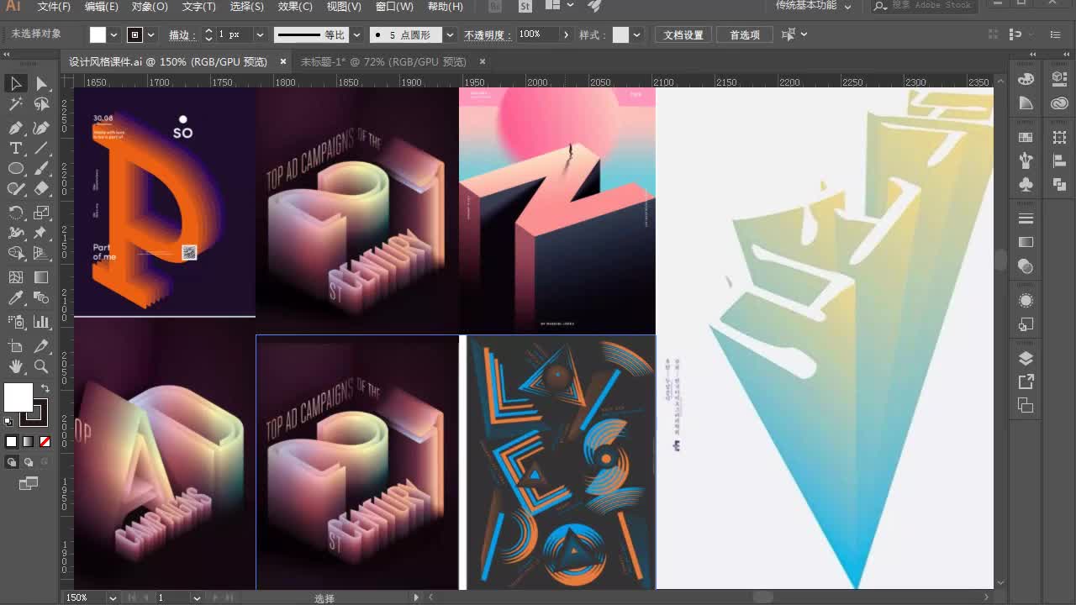The width and height of the screenshot is (1076, 605).
Task: Select the Mesh tool
Action: (15, 277)
